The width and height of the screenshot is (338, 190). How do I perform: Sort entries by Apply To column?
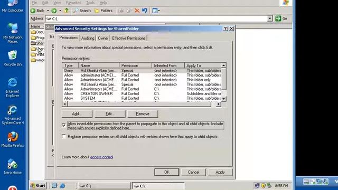pos(203,65)
